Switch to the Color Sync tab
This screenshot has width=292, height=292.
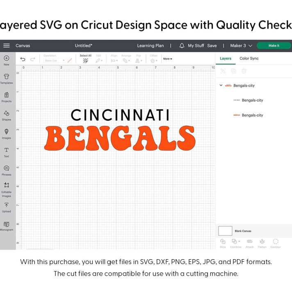(x=249, y=59)
